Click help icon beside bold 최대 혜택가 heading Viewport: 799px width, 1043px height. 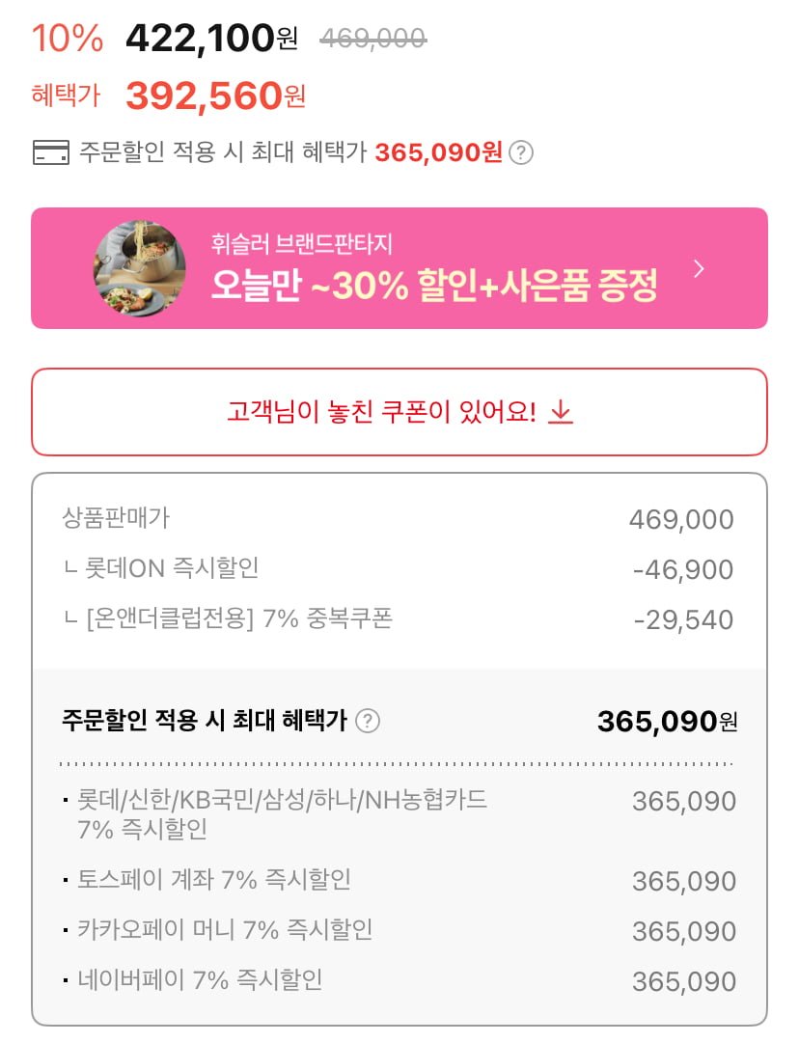[x=368, y=721]
